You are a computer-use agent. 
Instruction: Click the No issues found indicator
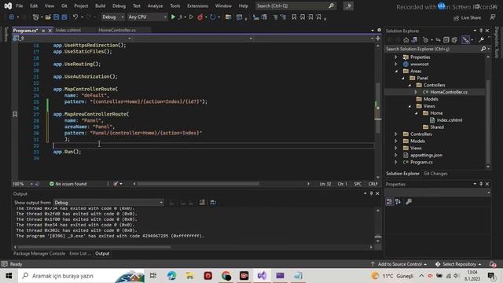click(x=68, y=184)
